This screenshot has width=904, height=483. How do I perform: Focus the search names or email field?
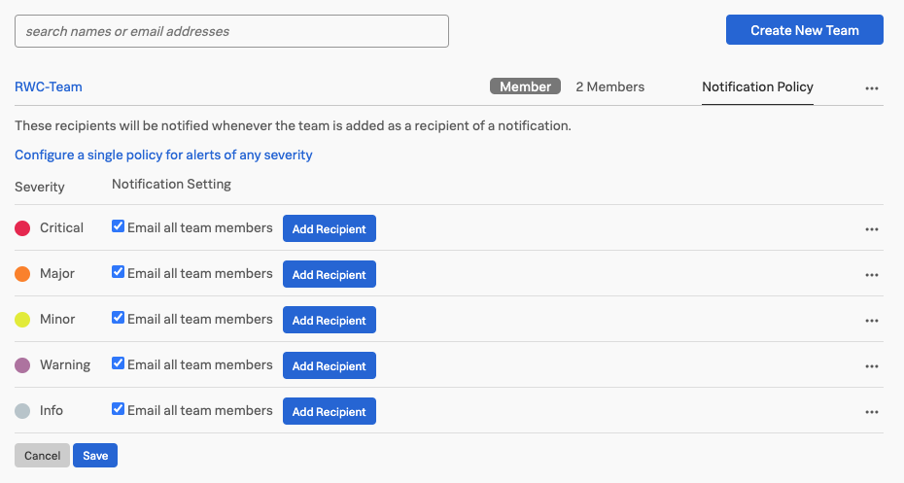[x=231, y=31]
